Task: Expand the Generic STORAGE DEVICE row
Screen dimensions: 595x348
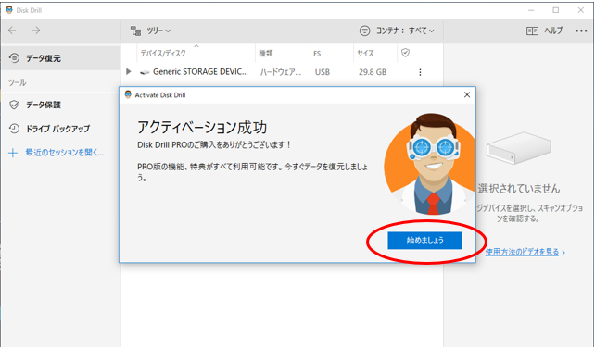Action: [x=128, y=71]
